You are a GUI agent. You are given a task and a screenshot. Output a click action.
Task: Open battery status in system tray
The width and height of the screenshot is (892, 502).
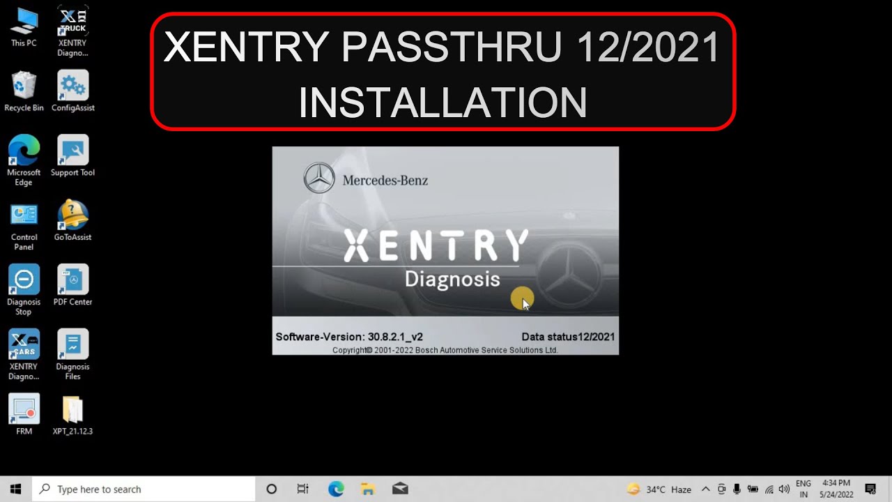tap(753, 489)
